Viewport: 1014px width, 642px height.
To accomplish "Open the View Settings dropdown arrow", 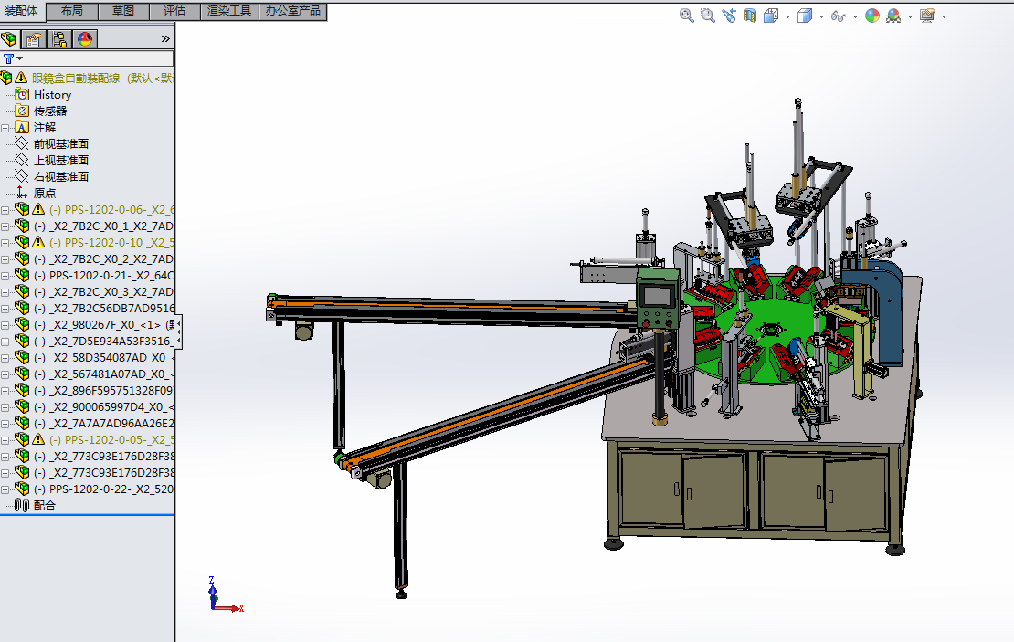I will coord(945,16).
